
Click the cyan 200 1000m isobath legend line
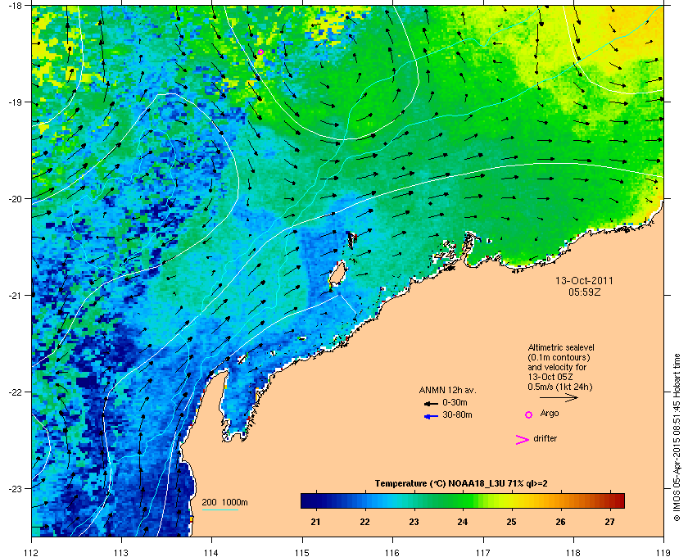220,509
